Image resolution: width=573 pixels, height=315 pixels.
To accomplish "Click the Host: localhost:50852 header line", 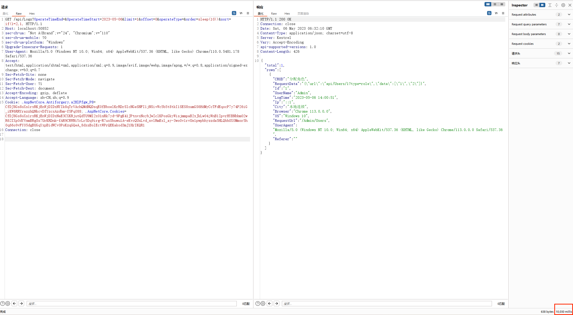I will (x=27, y=28).
